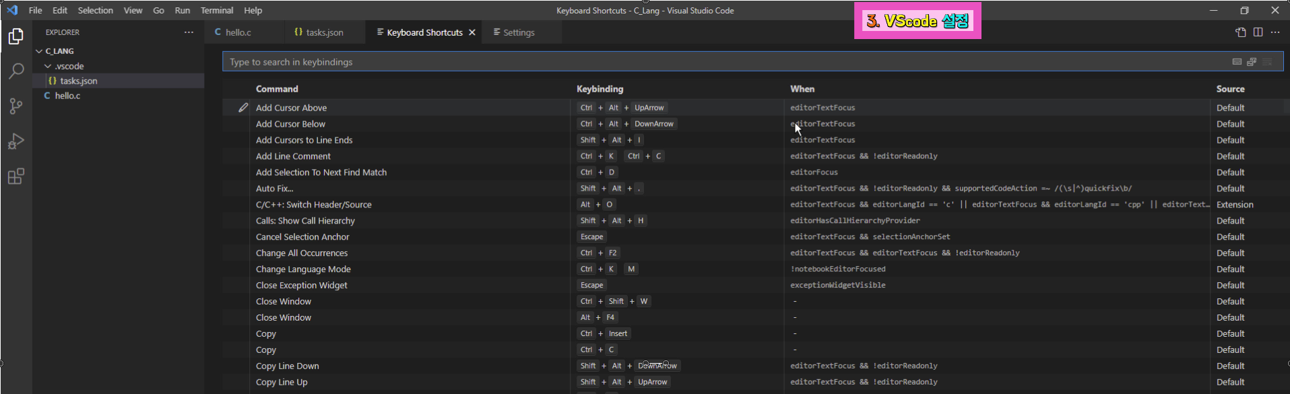Select the 'Add Cursors to Line Ends' row
The height and width of the screenshot is (394, 1290).
click(756, 140)
